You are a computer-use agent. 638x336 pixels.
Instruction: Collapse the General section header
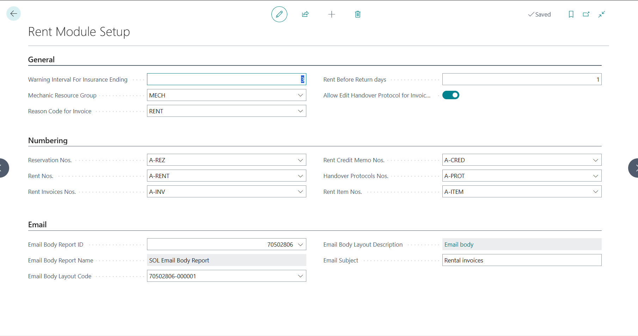point(41,60)
